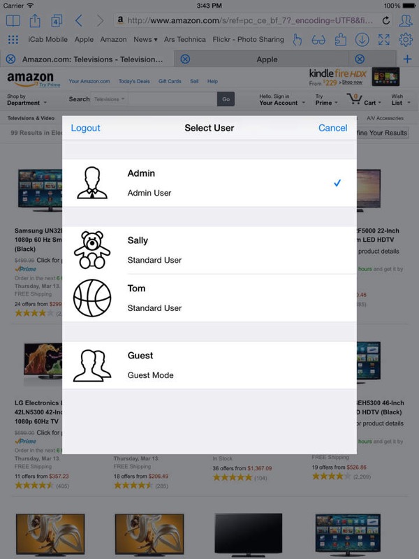Tap the share icon in toolbar
The image size is (419, 559).
35,21
